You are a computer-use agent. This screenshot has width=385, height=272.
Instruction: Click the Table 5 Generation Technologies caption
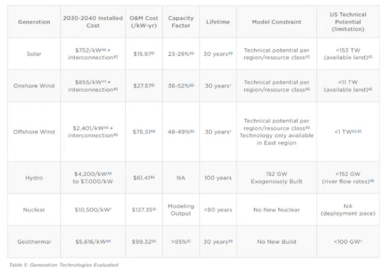(x=64, y=265)
